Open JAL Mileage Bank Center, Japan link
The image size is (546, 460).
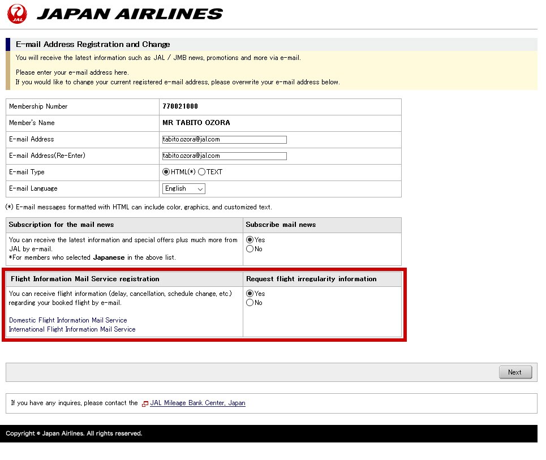(x=197, y=403)
